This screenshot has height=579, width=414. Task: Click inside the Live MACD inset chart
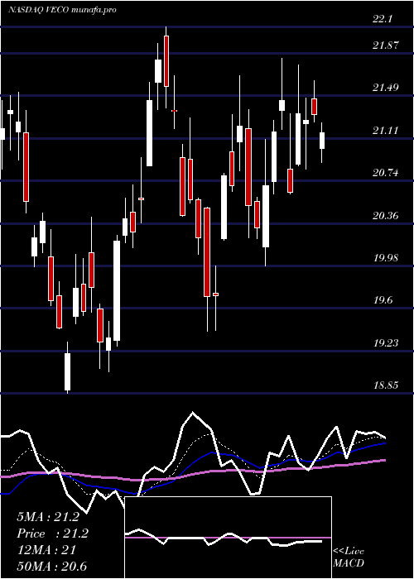pos(228,538)
